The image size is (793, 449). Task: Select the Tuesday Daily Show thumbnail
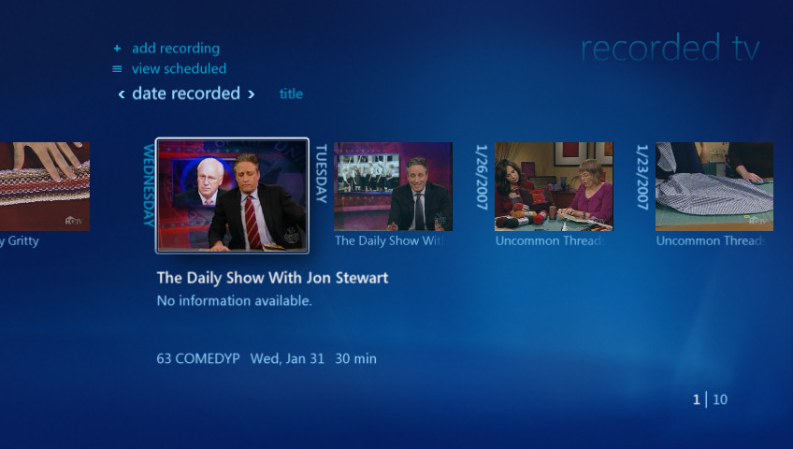pos(393,186)
